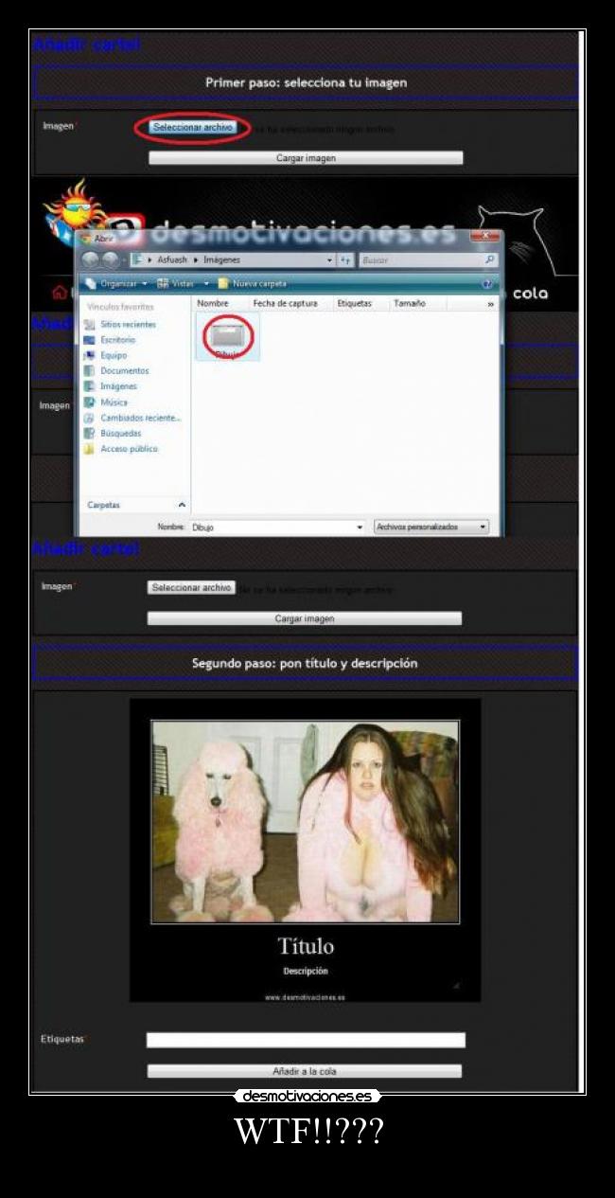Image resolution: width=615 pixels, height=1198 pixels.
Task: Open the Vistas menu
Action: (x=178, y=283)
